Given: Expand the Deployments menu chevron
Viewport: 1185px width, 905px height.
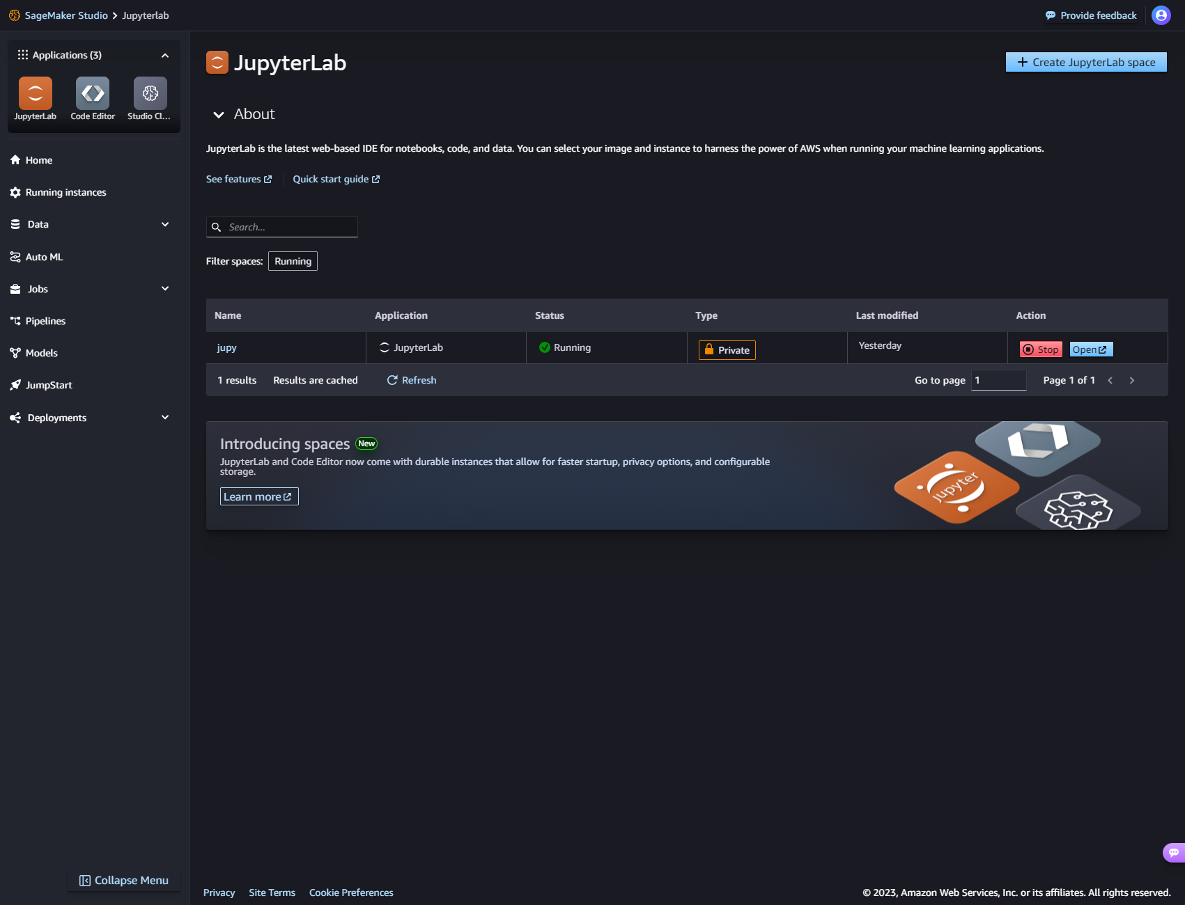Looking at the screenshot, I should pyautogui.click(x=165, y=418).
